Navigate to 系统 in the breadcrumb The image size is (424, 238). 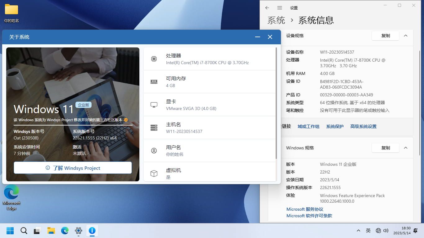276,20
